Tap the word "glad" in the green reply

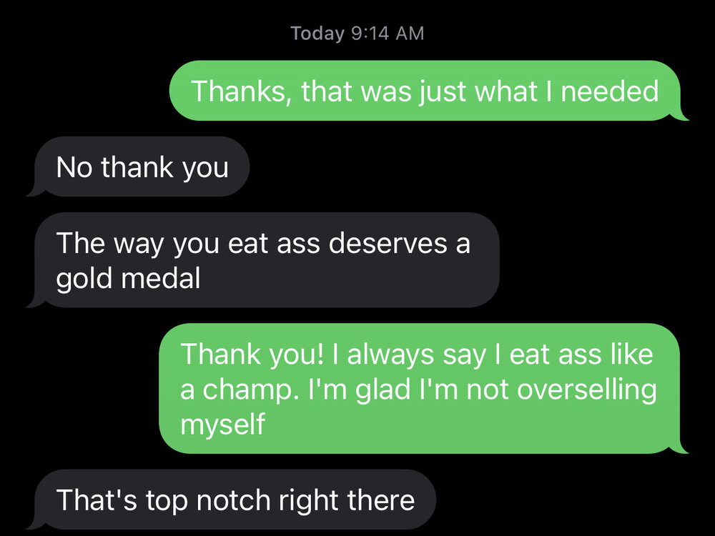pos(393,389)
